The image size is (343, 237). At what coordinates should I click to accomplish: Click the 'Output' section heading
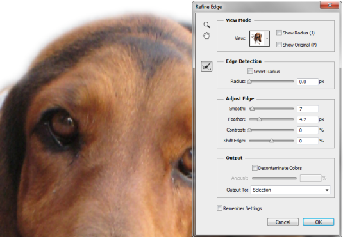coord(234,158)
